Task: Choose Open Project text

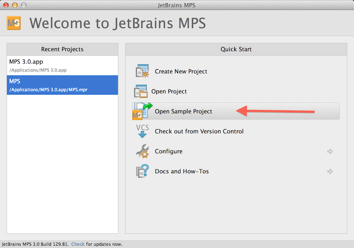Action: [169, 91]
